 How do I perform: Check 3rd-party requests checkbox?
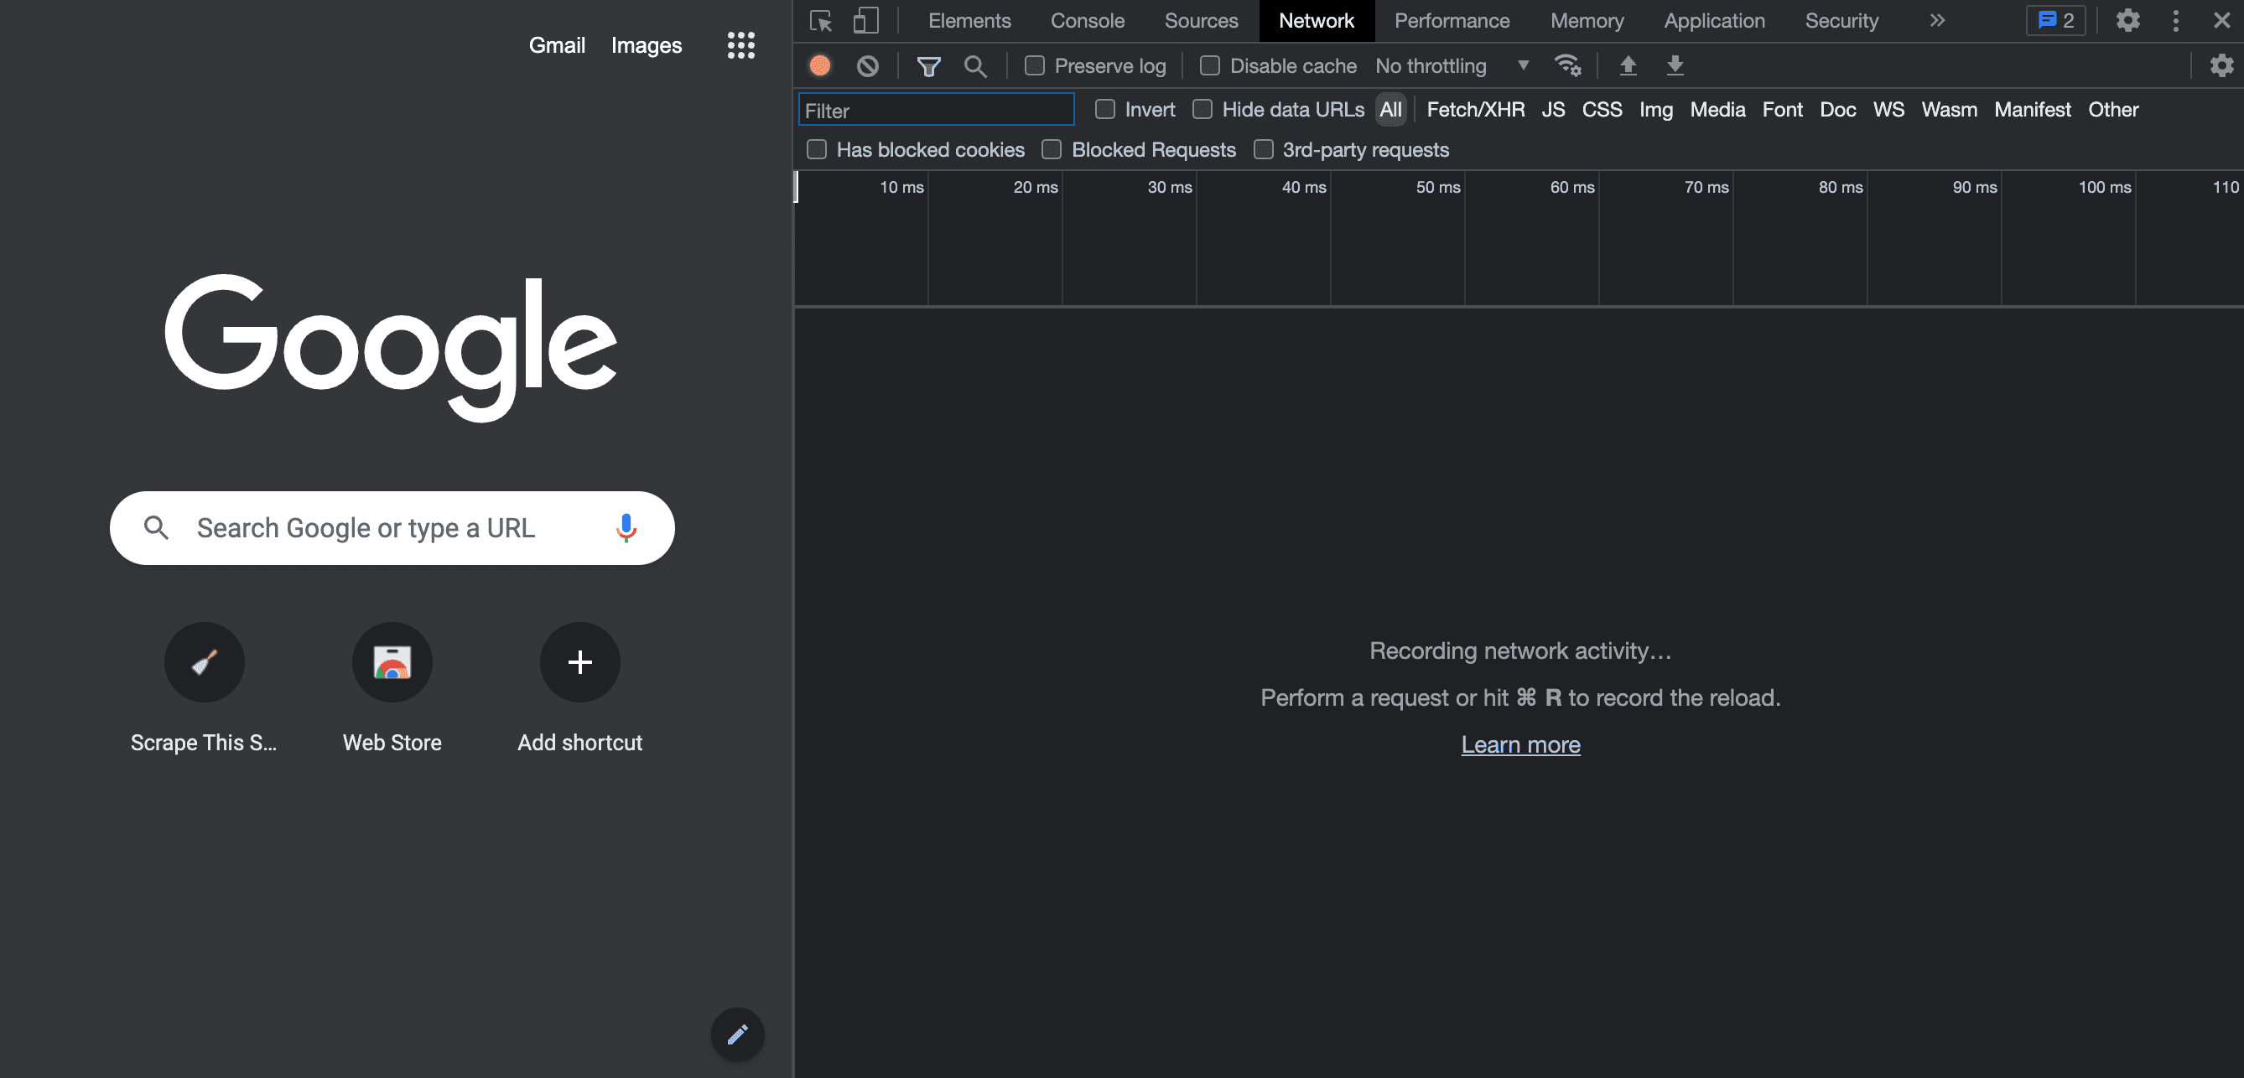click(1263, 150)
